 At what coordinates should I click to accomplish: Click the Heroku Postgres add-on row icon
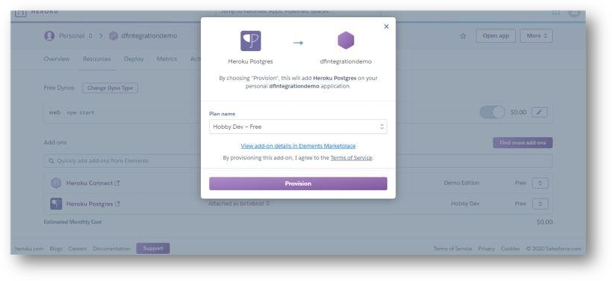coord(55,204)
